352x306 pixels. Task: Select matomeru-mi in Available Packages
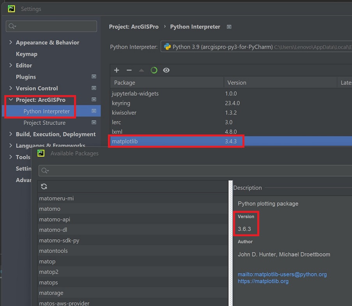133,198
